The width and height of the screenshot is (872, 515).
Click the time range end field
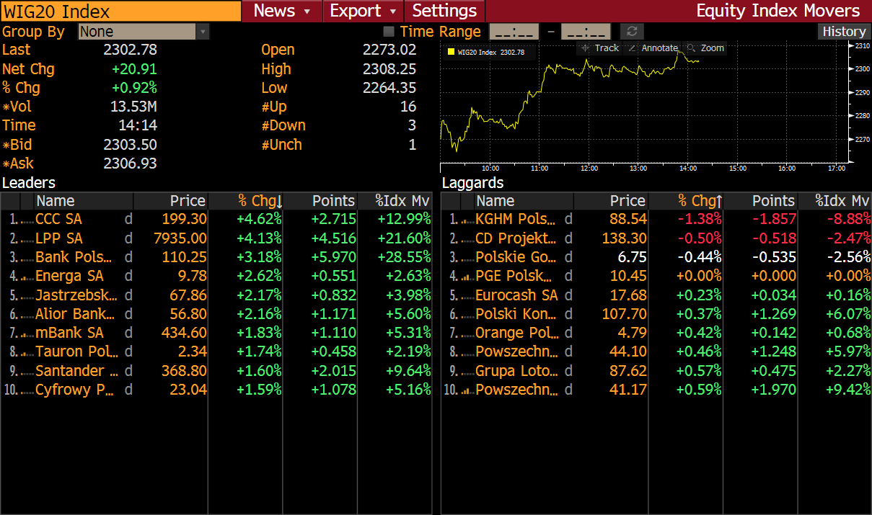click(586, 32)
